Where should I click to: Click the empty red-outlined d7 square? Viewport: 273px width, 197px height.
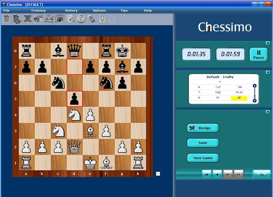pyautogui.click(x=75, y=67)
